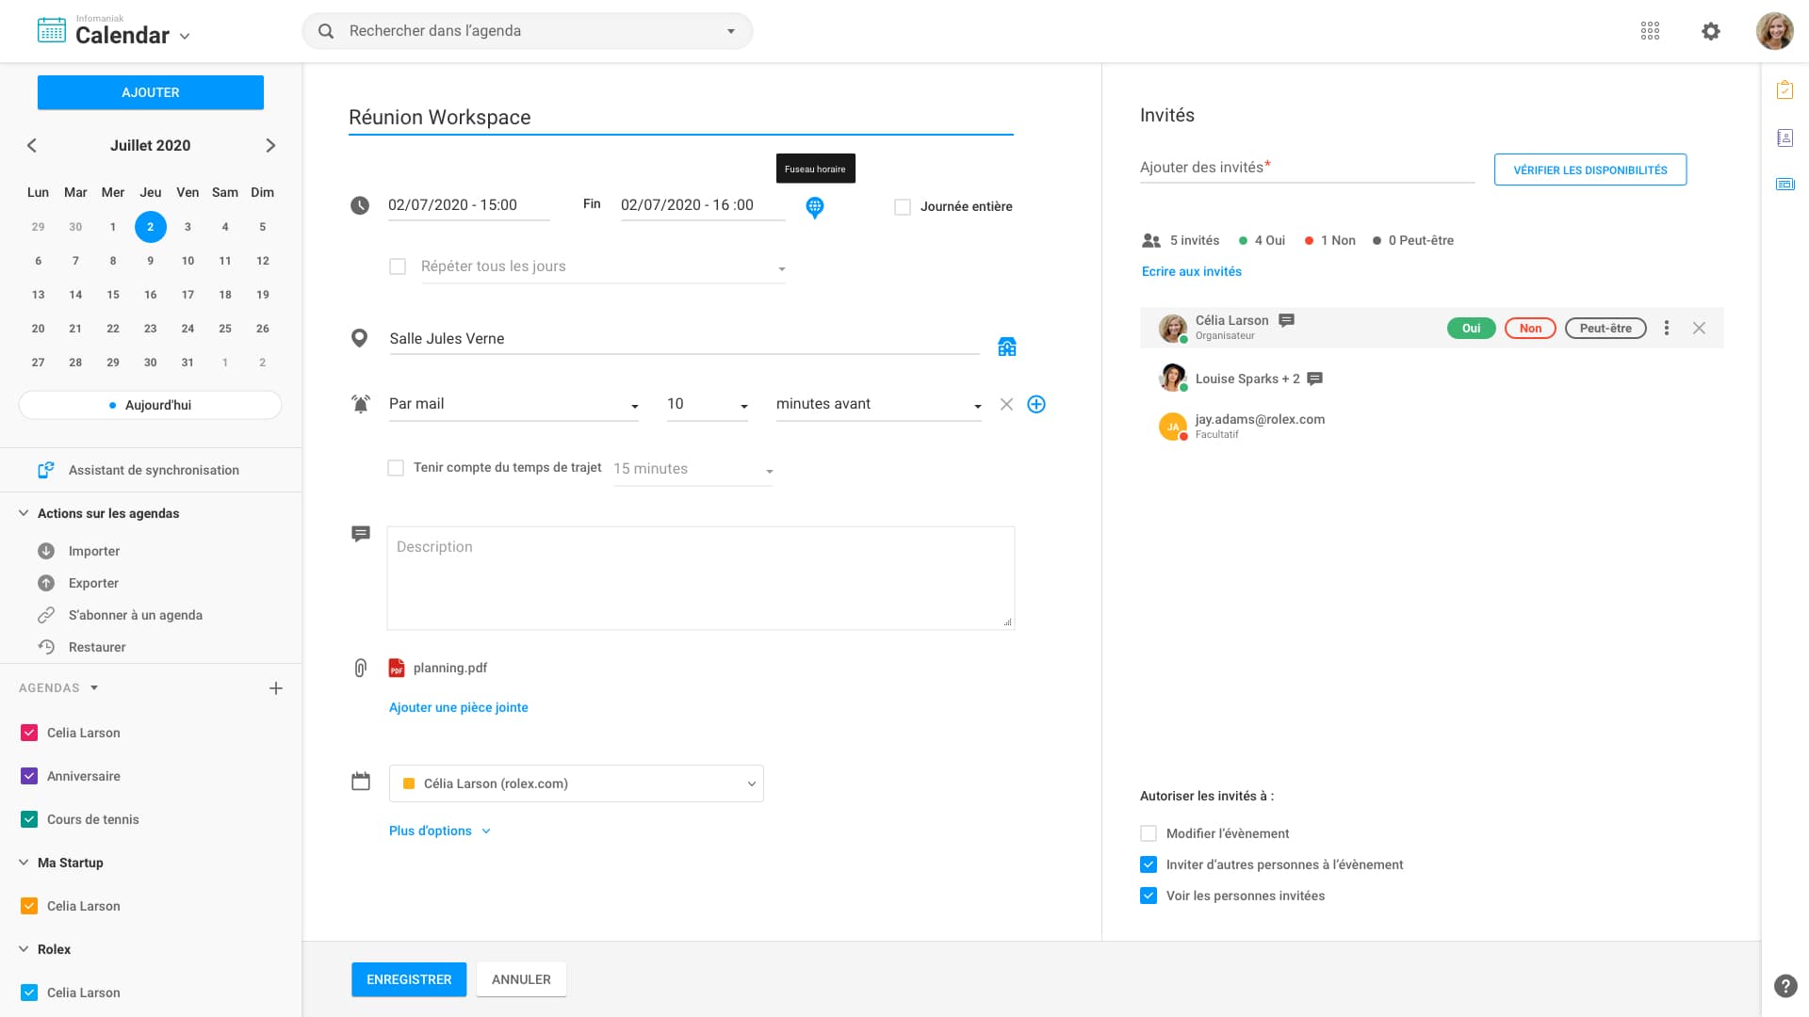Click Ajouter une pièce jointe link
Screen dimensions: 1809x1017
458,707
